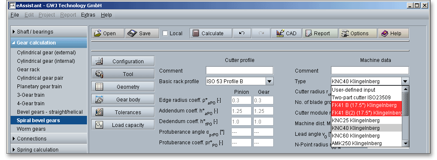Click the undo arrow button
The width and height of the screenshot is (437, 160).
click(242, 33)
